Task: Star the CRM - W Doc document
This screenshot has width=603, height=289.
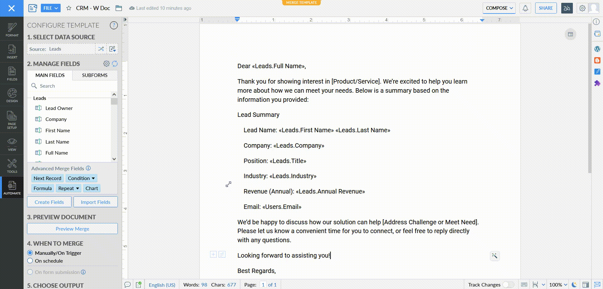Action: [69, 8]
